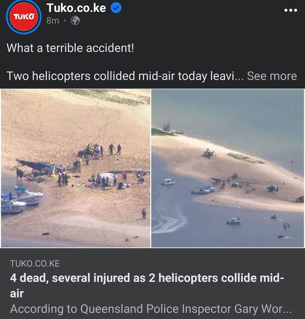Tap the blue verified badge checkmark
Image resolution: width=305 pixels, height=319 pixels.
coord(116,8)
